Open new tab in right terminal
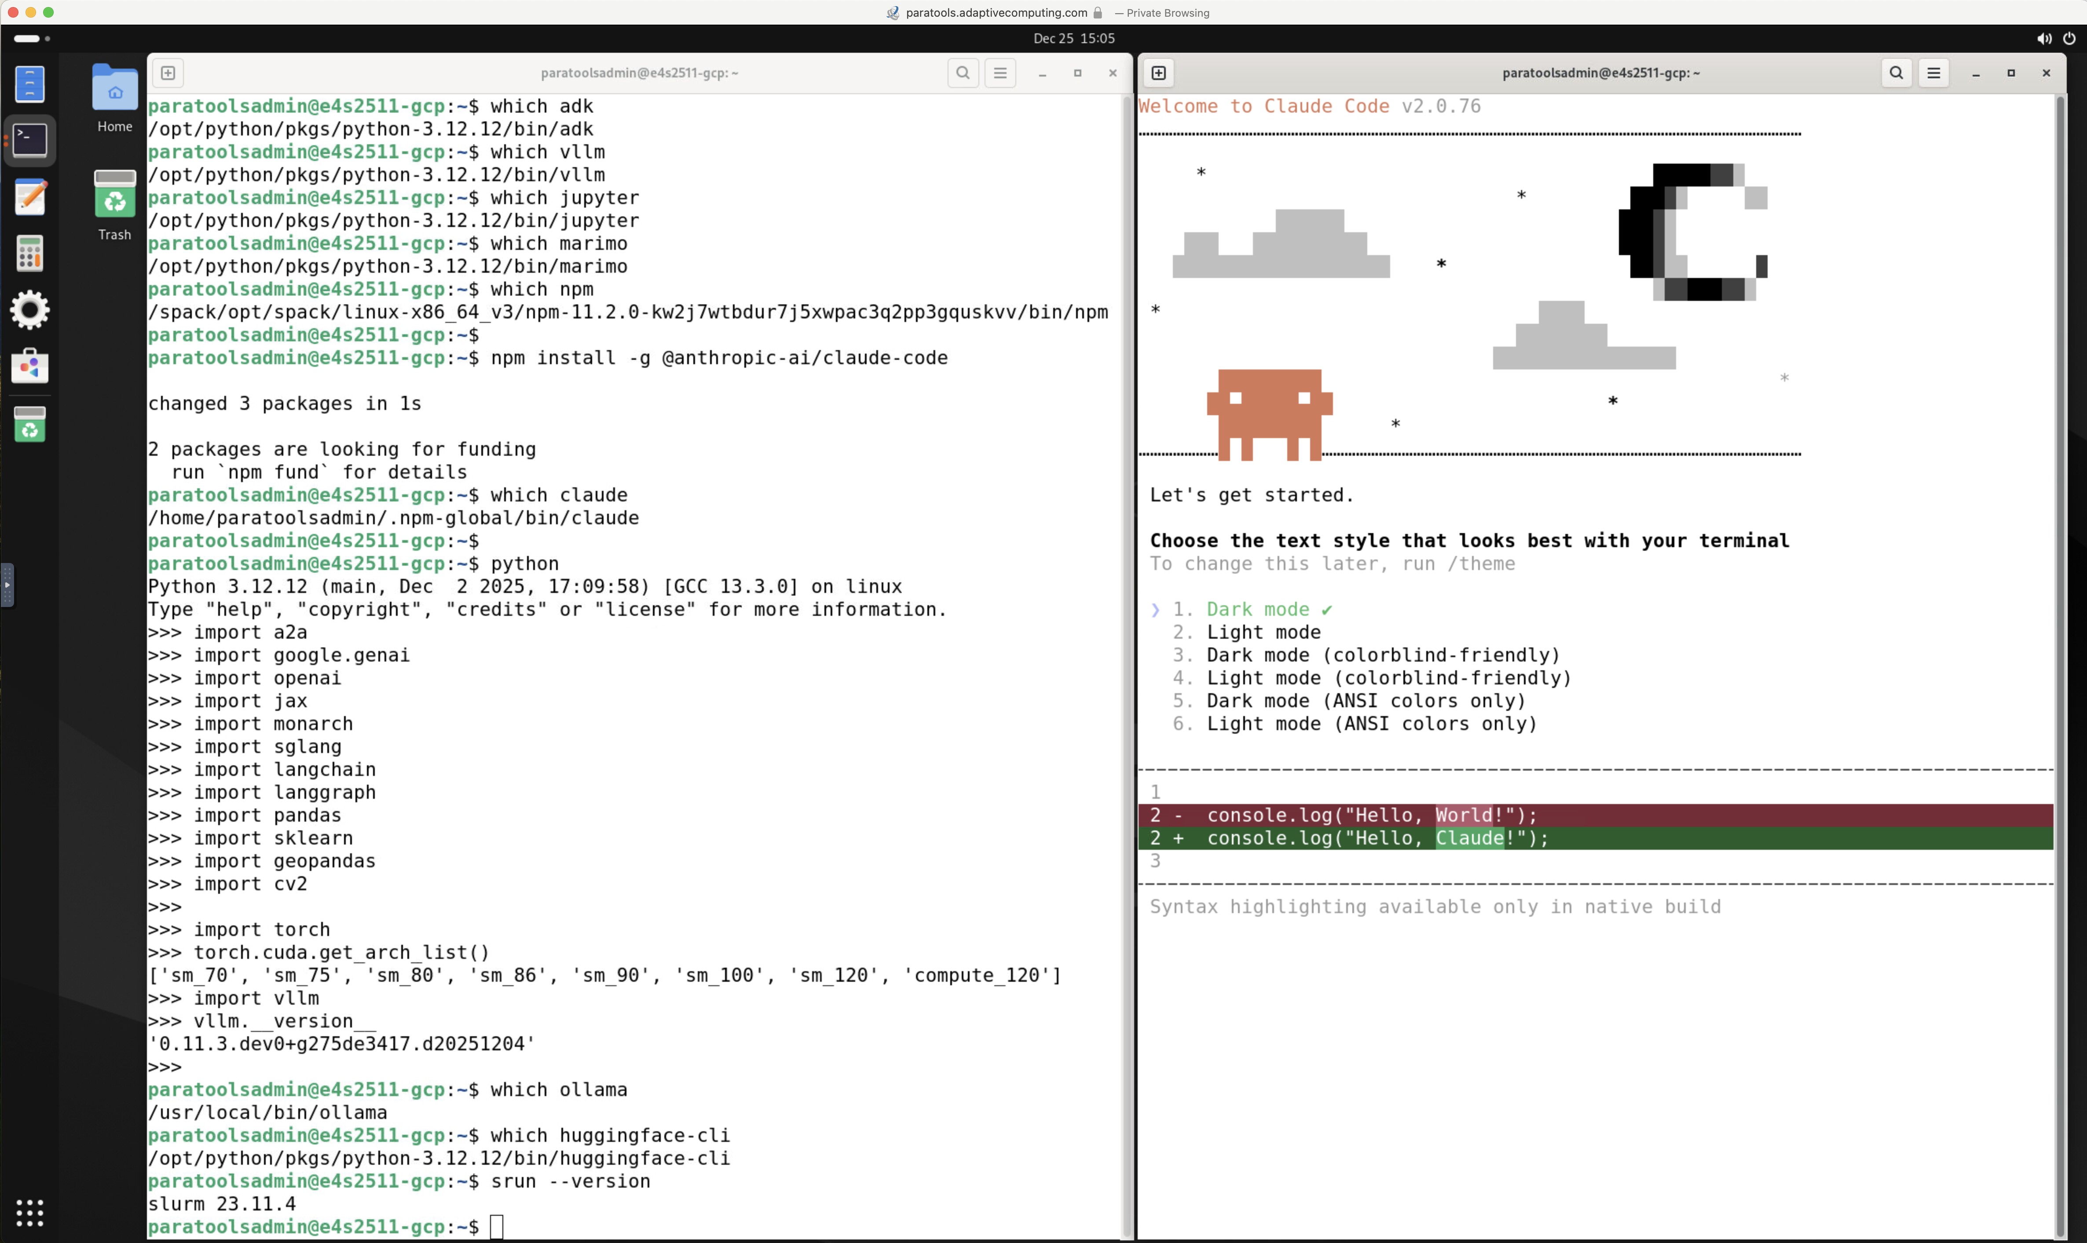 (1159, 73)
